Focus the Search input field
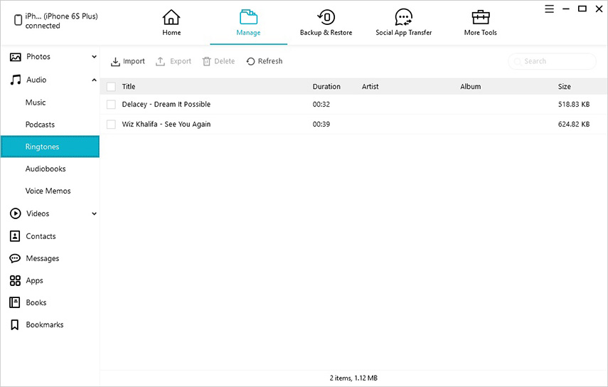The width and height of the screenshot is (608, 387). (x=552, y=61)
